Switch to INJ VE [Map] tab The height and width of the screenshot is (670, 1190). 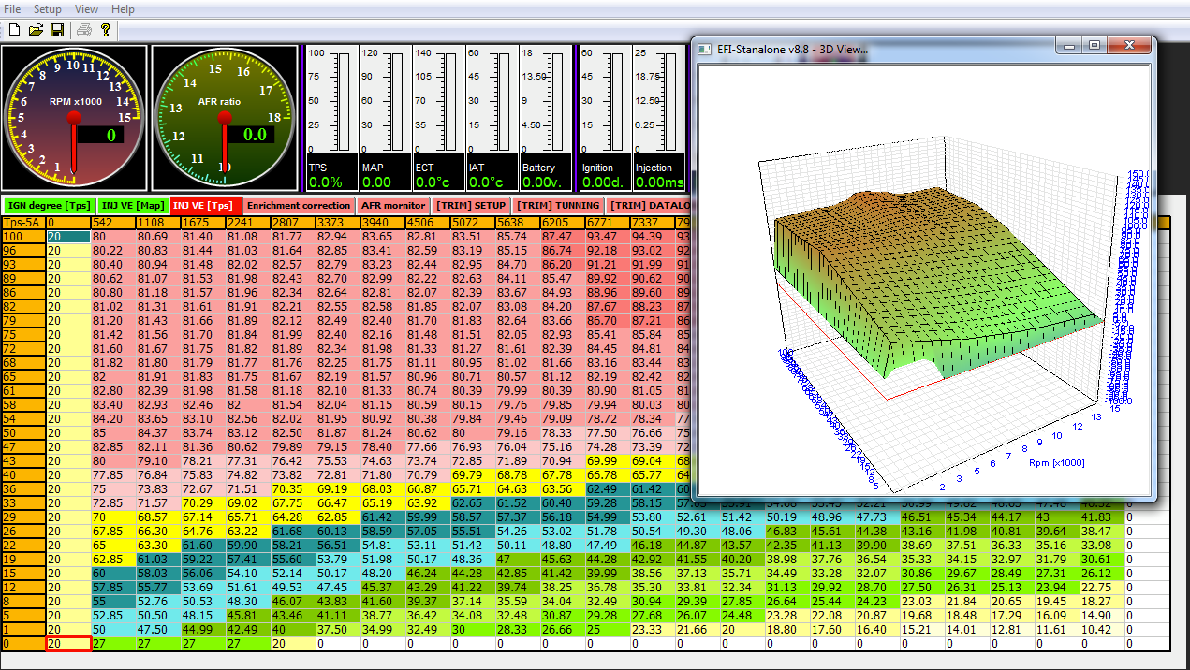coord(133,205)
